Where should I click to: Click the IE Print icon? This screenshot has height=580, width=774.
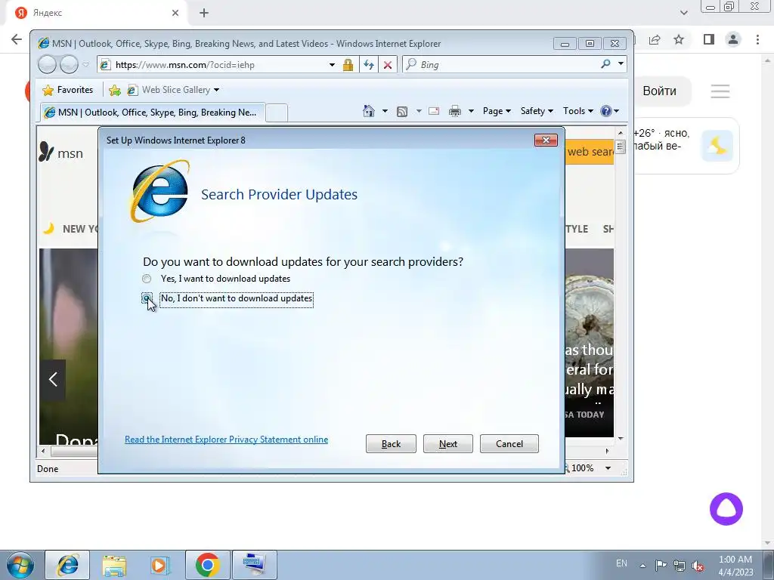coord(454,112)
